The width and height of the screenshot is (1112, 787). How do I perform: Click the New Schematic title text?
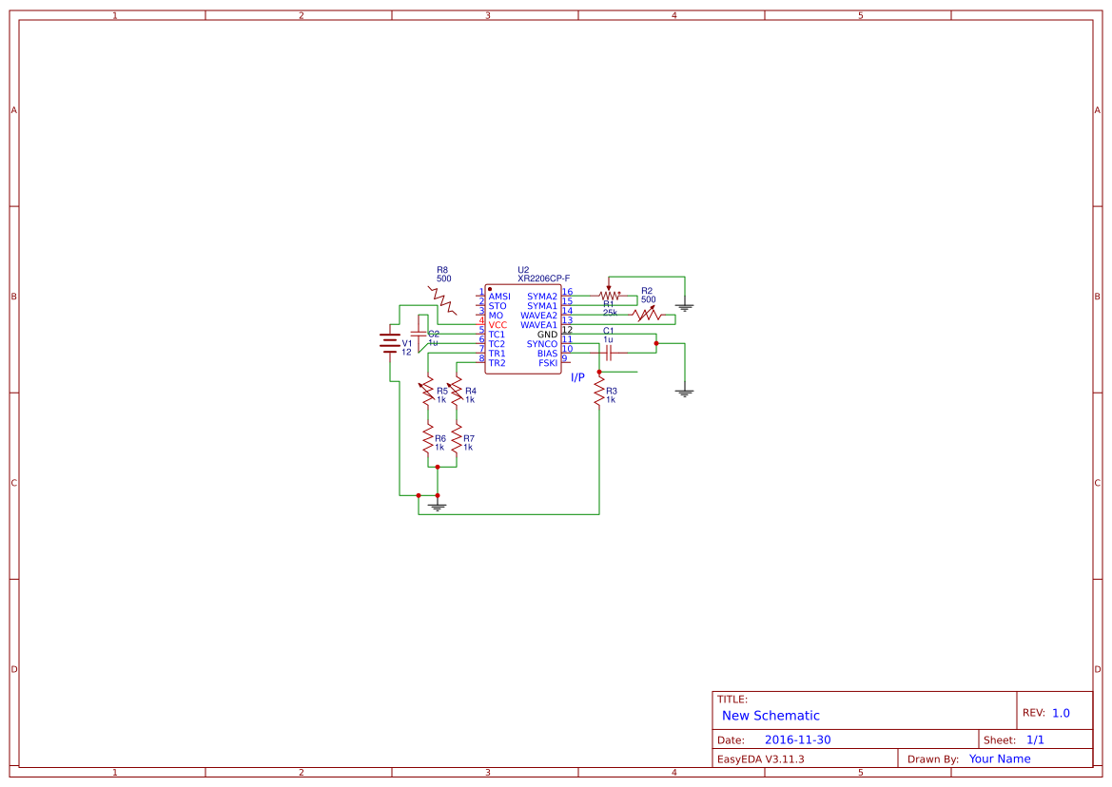pos(771,716)
